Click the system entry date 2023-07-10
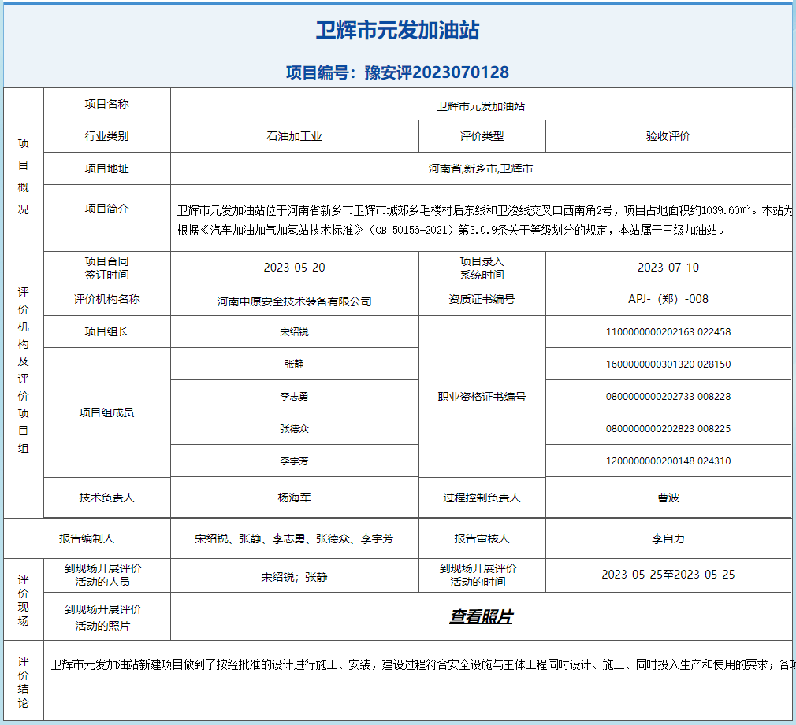This screenshot has height=725, width=796. coord(668,267)
